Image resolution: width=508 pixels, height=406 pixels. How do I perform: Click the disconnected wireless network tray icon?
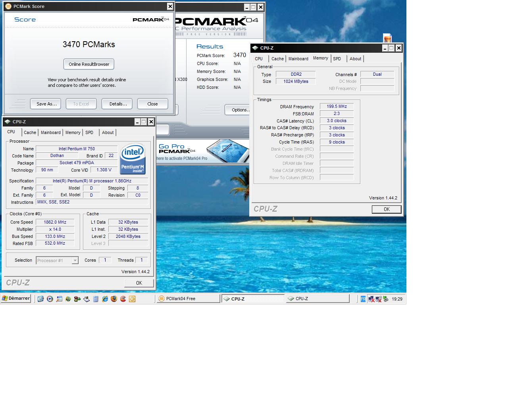point(379,299)
